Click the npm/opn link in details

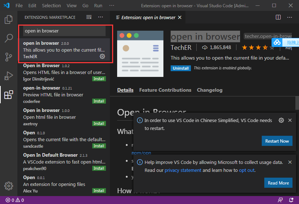click(x=141, y=153)
